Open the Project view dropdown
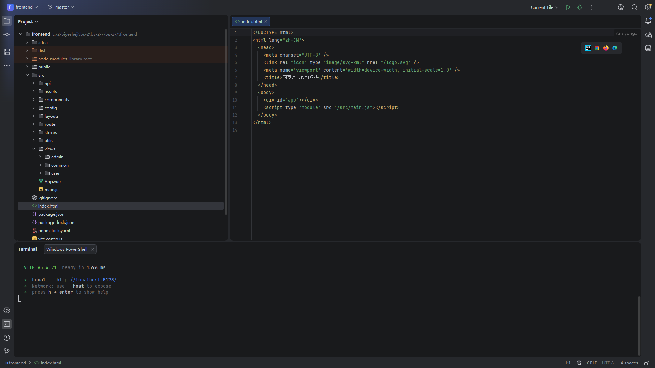Viewport: 655px width, 368px height. pyautogui.click(x=28, y=21)
